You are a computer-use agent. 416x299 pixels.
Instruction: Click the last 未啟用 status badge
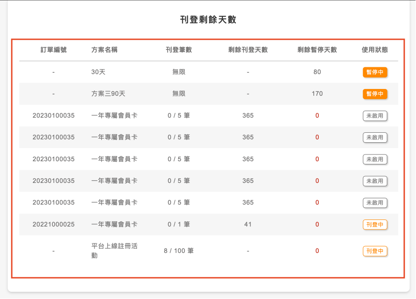pos(375,203)
